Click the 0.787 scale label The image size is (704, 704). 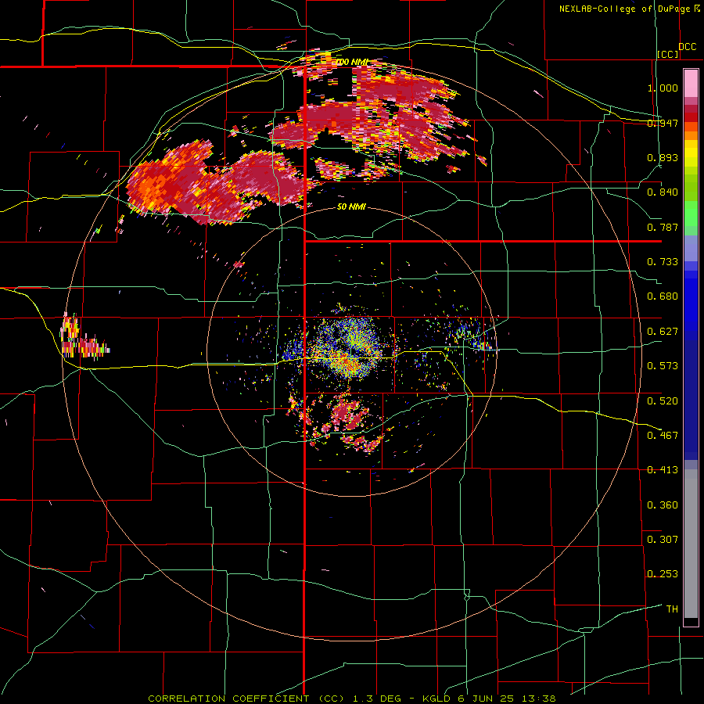click(663, 227)
